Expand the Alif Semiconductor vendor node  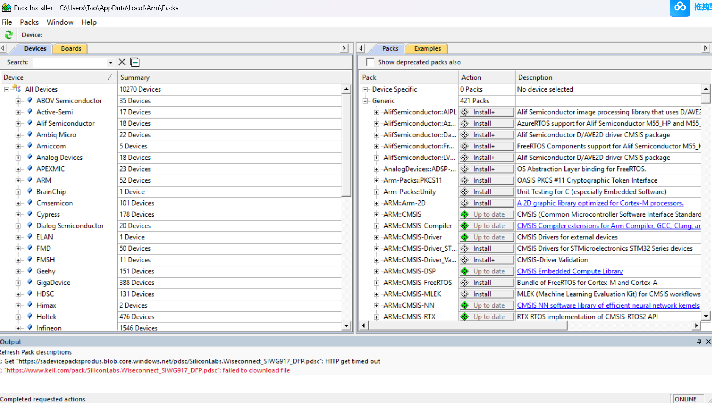[18, 123]
